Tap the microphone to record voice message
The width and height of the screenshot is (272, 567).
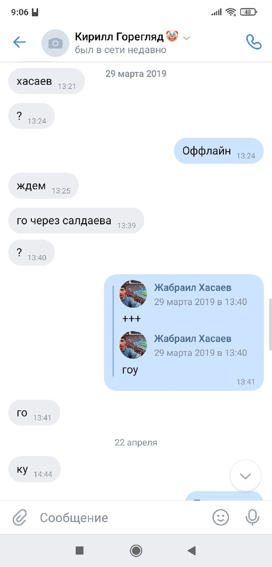click(x=252, y=518)
